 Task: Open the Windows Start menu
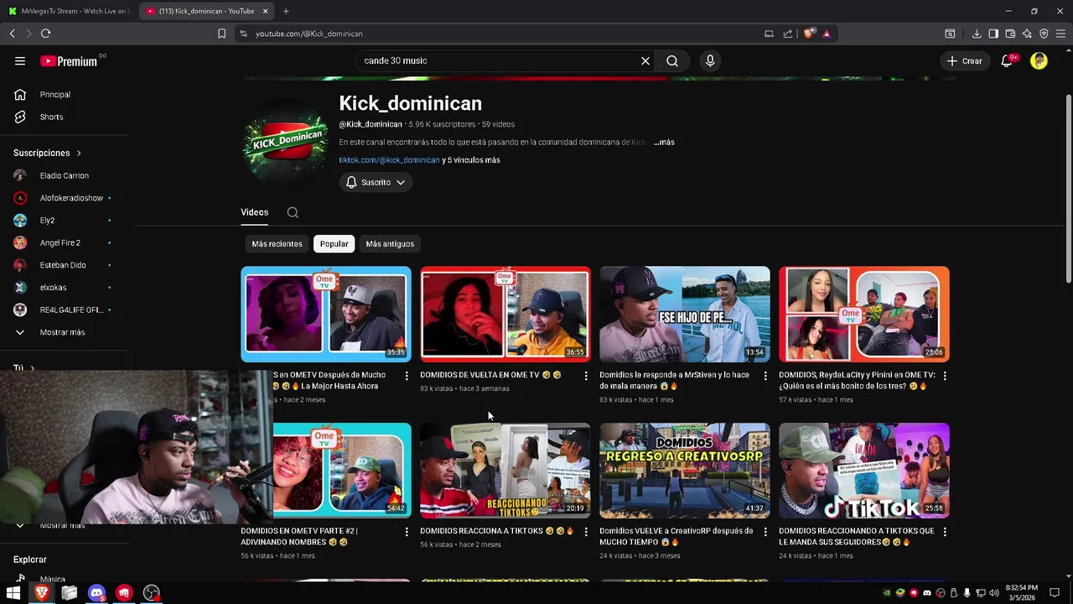13,593
